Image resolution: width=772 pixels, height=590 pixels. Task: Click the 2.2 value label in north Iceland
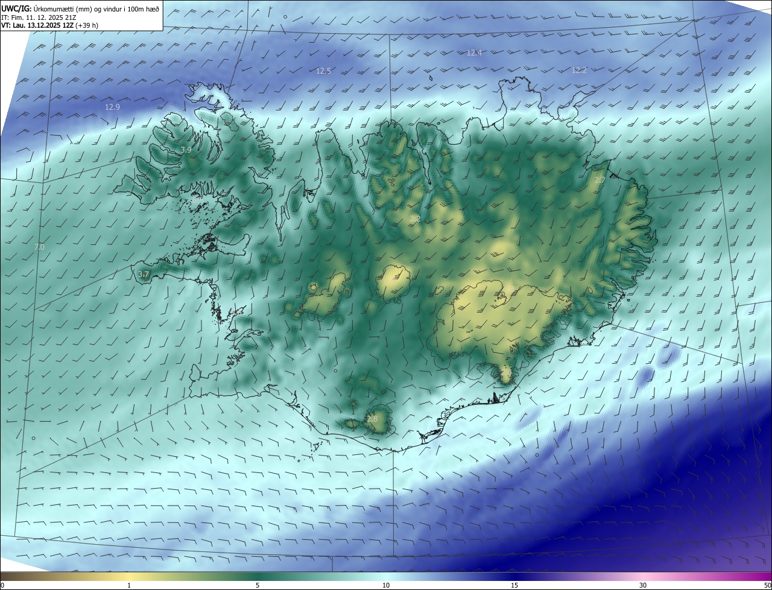pos(415,218)
